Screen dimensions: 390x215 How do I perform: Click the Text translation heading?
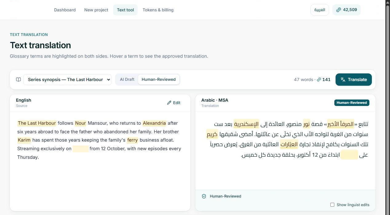tap(40, 45)
